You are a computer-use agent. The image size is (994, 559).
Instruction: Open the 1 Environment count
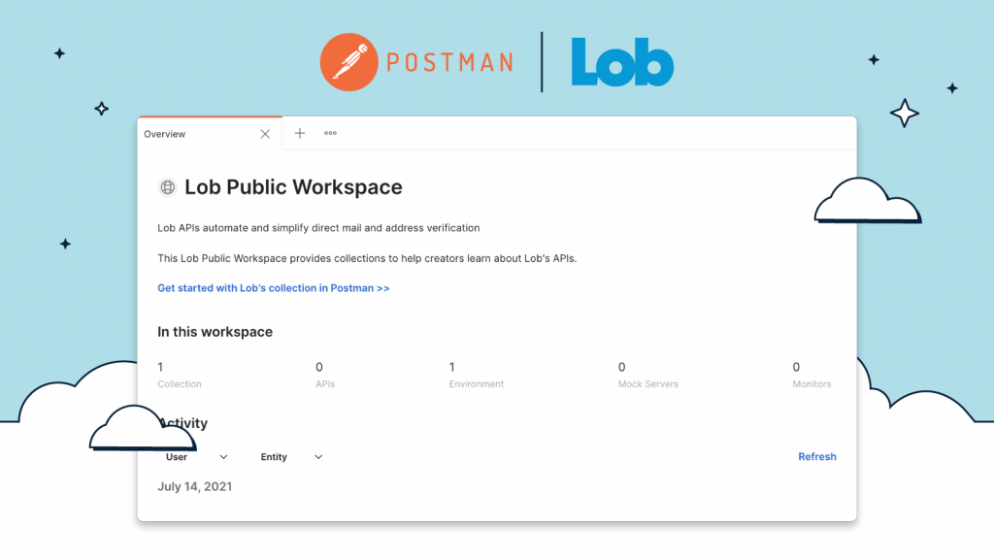coord(476,375)
